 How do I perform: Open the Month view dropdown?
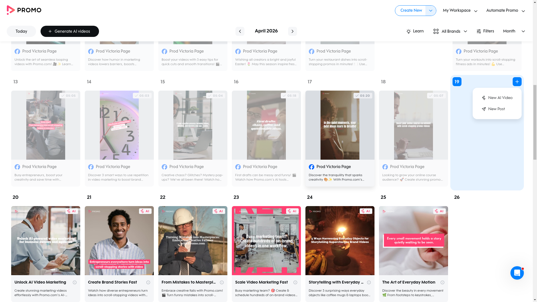[514, 31]
